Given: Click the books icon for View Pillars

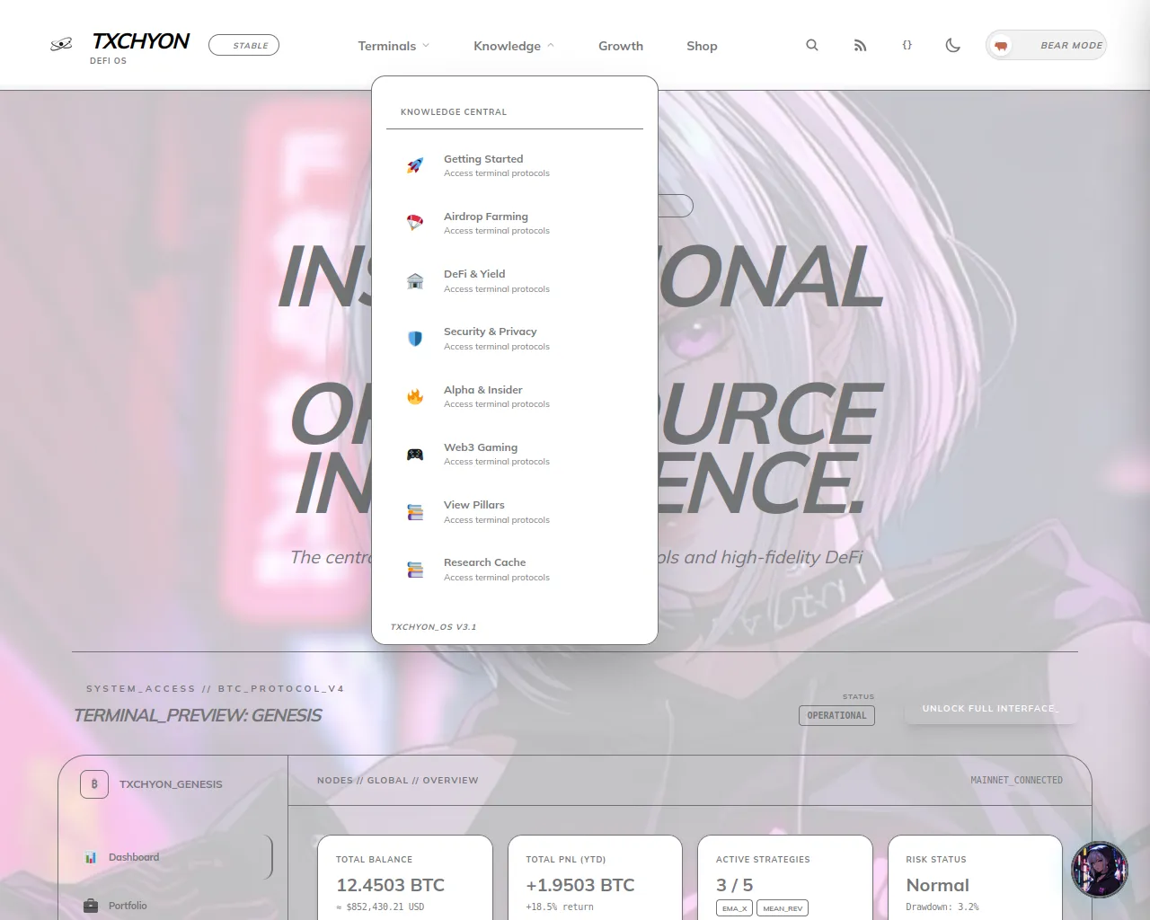Looking at the screenshot, I should click(x=415, y=512).
